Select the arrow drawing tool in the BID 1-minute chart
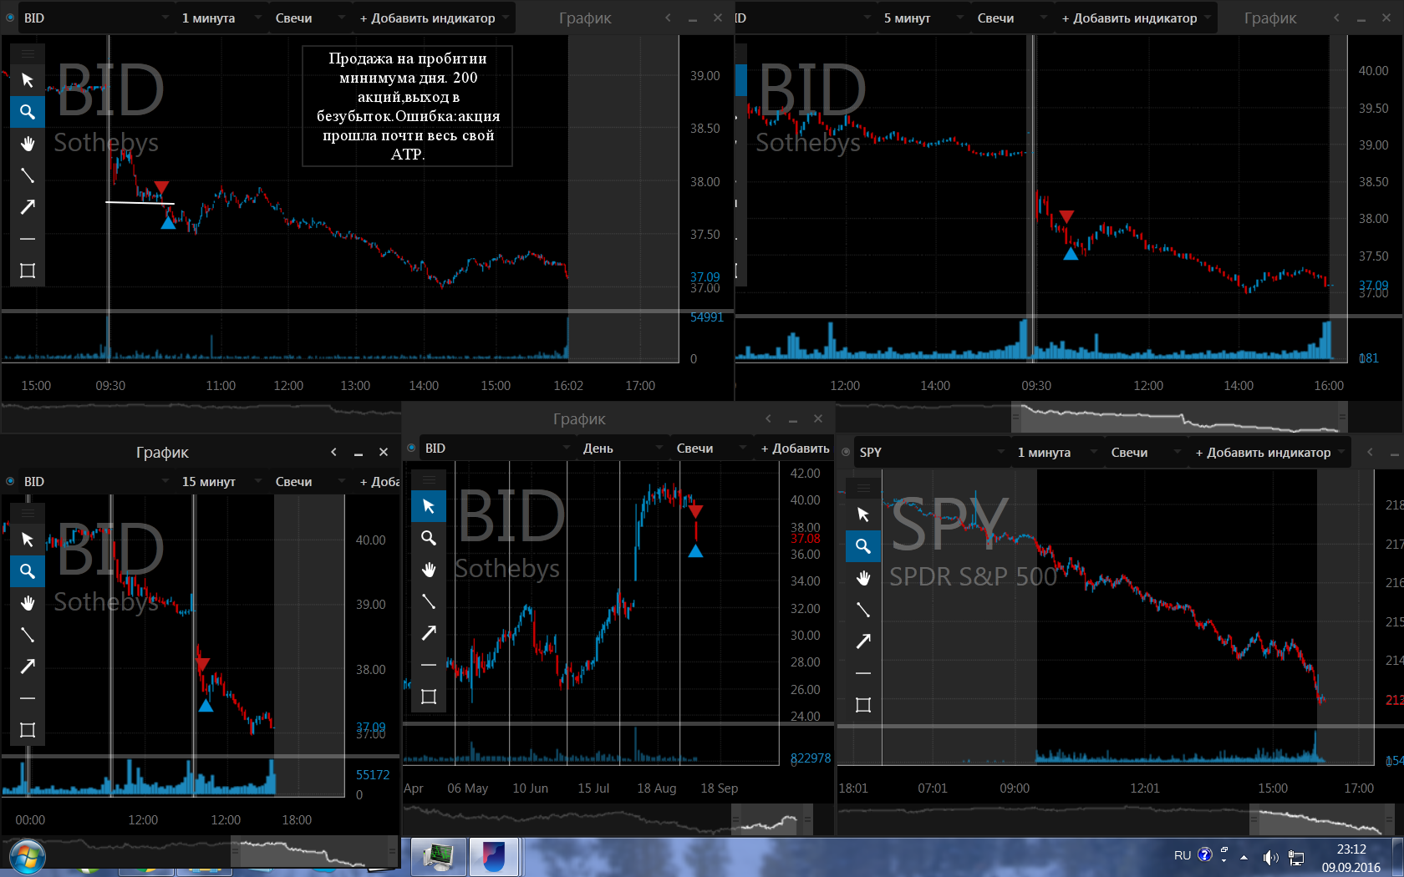 coord(28,207)
